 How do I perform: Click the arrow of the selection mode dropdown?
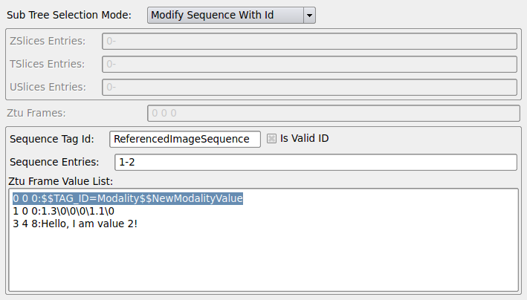[309, 15]
